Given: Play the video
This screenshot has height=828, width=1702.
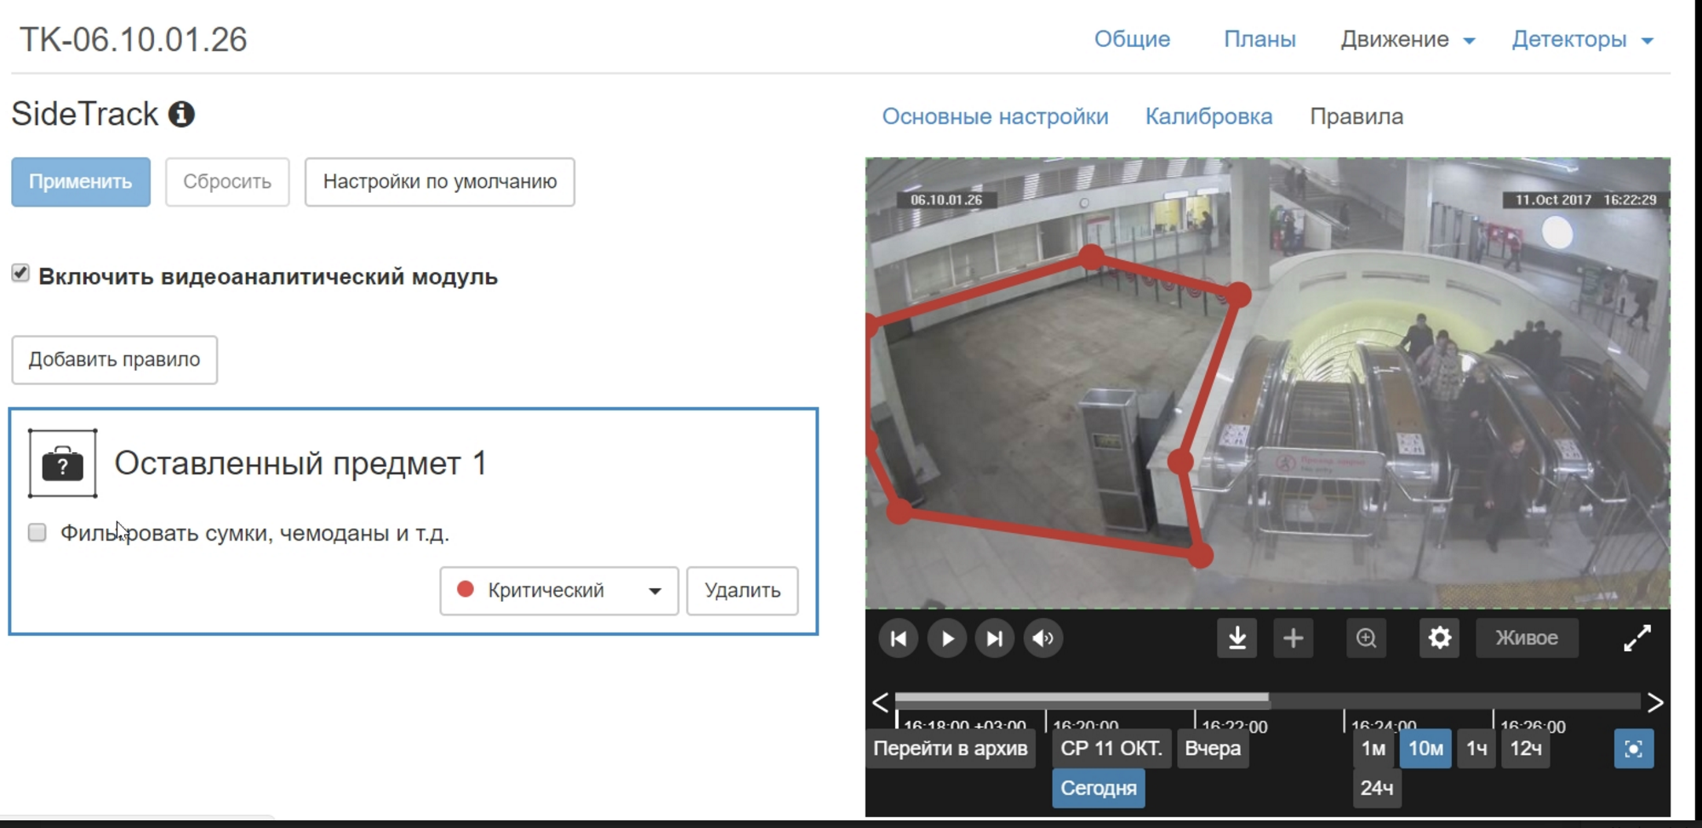Looking at the screenshot, I should pyautogui.click(x=947, y=638).
